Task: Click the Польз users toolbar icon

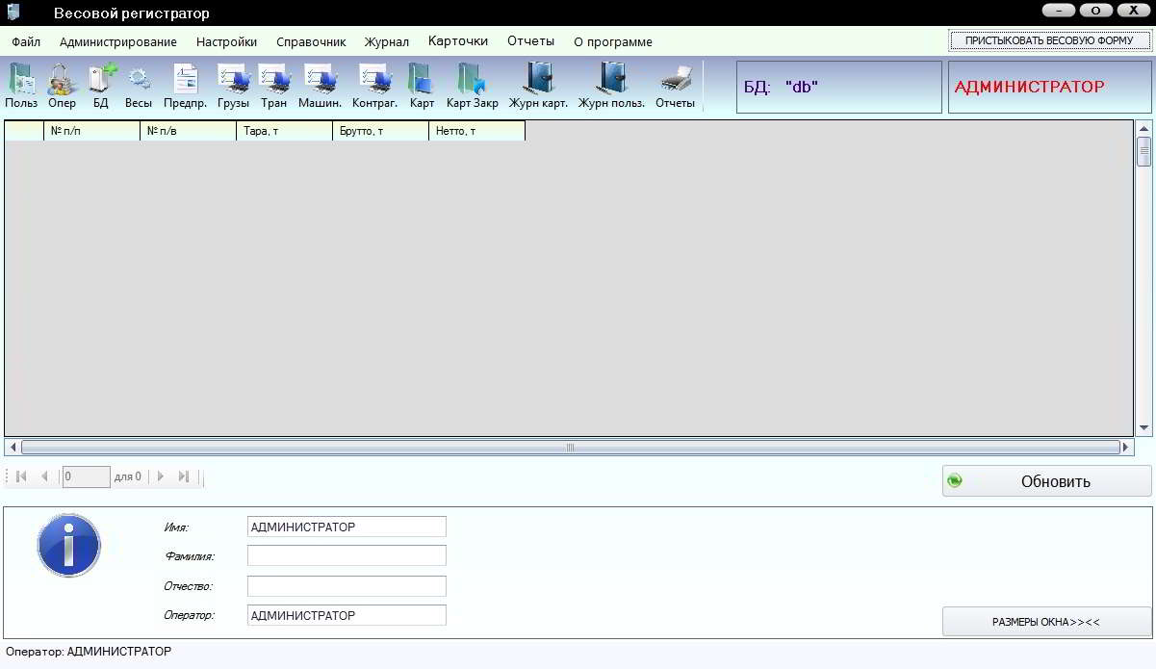Action: [x=21, y=84]
